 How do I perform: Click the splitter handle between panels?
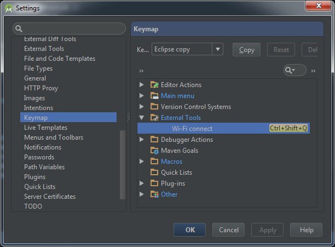pos(128,117)
